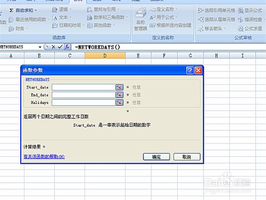
Task: Expand the Name Box dropdown arrow
Action: point(40,47)
